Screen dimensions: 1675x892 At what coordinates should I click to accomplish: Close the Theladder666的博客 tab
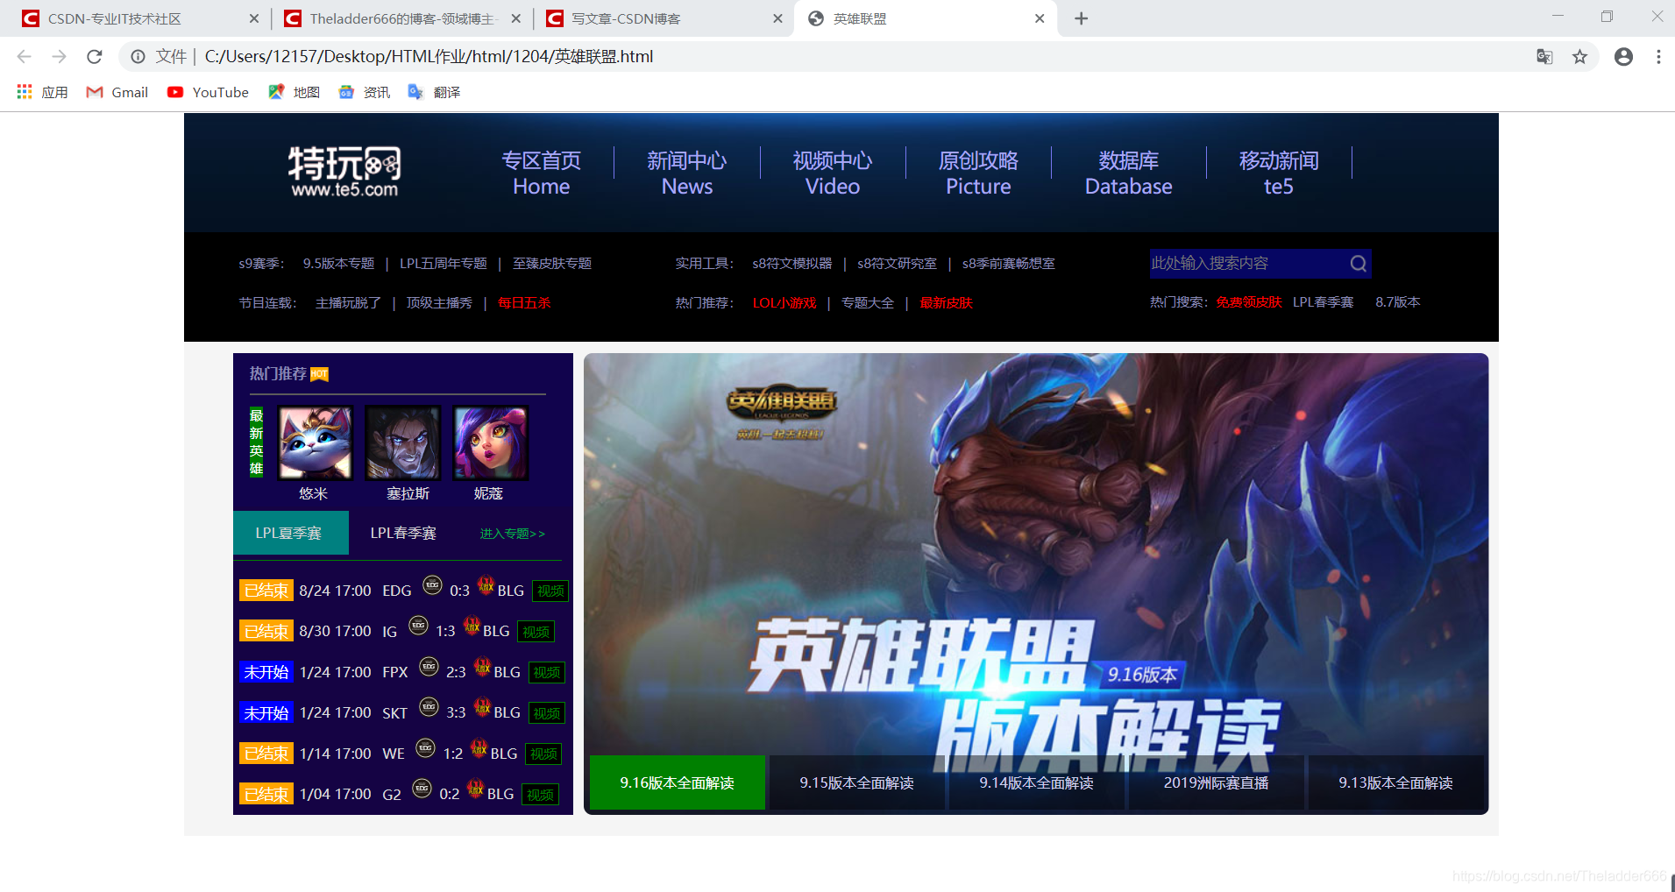(515, 18)
